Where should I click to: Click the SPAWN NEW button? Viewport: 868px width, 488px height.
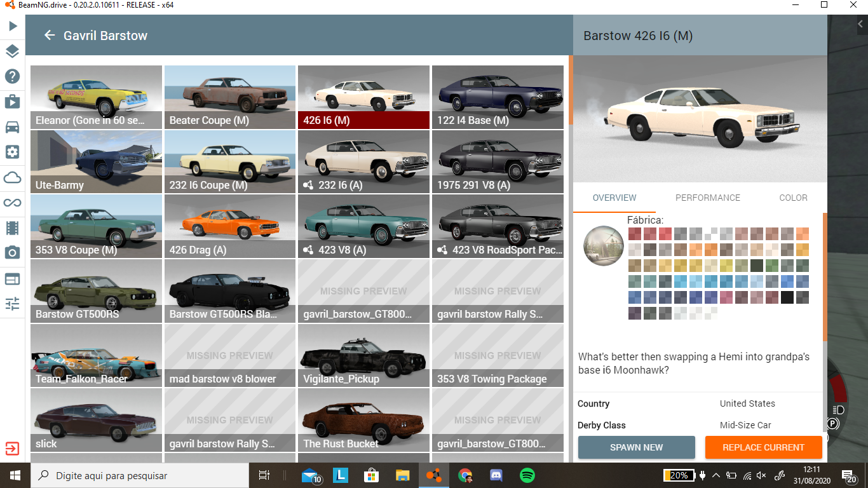636,447
